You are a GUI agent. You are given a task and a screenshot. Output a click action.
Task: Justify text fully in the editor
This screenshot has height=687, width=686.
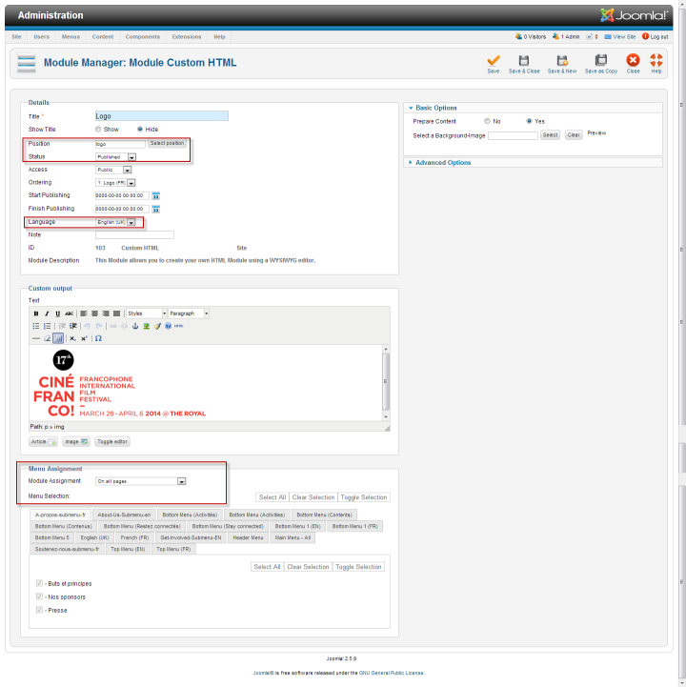(116, 313)
